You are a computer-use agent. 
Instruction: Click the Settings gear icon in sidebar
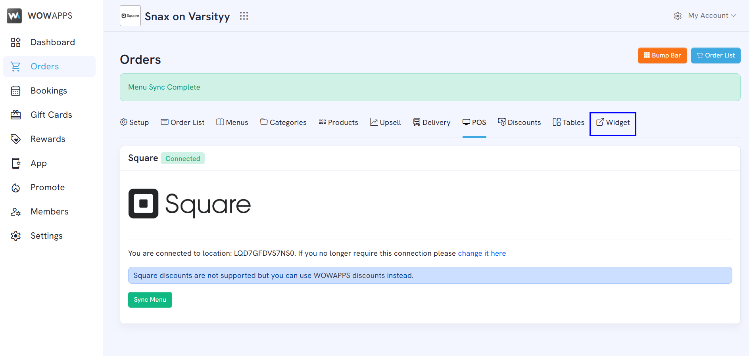[15, 236]
